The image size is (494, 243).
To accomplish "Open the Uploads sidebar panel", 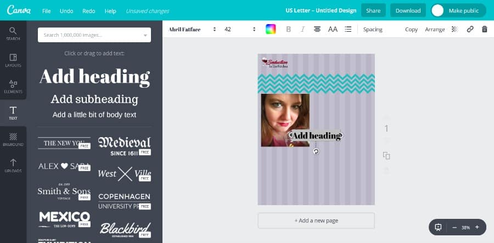I will click(x=13, y=166).
